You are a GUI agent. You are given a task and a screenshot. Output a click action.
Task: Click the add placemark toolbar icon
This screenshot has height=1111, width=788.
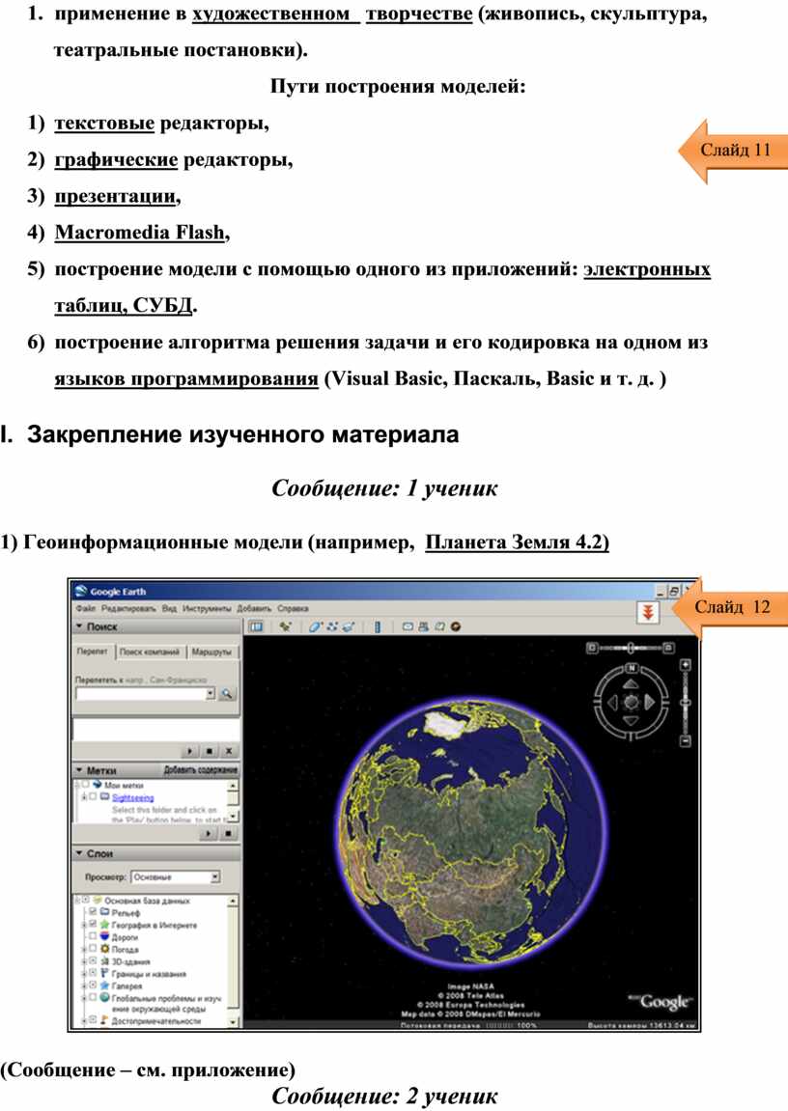(285, 626)
